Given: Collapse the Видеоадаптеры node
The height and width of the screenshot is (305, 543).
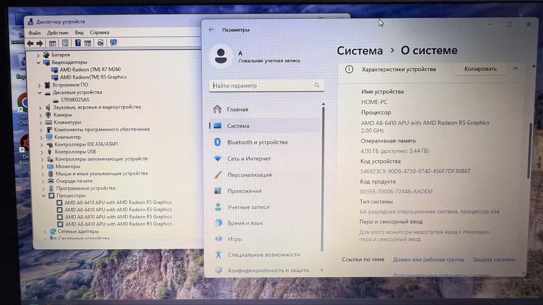Looking at the screenshot, I should [x=39, y=62].
